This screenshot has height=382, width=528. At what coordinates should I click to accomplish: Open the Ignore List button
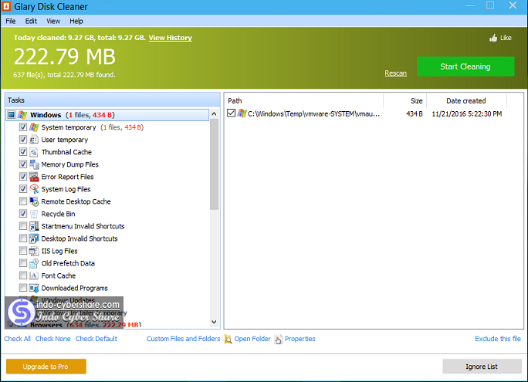tap(482, 367)
